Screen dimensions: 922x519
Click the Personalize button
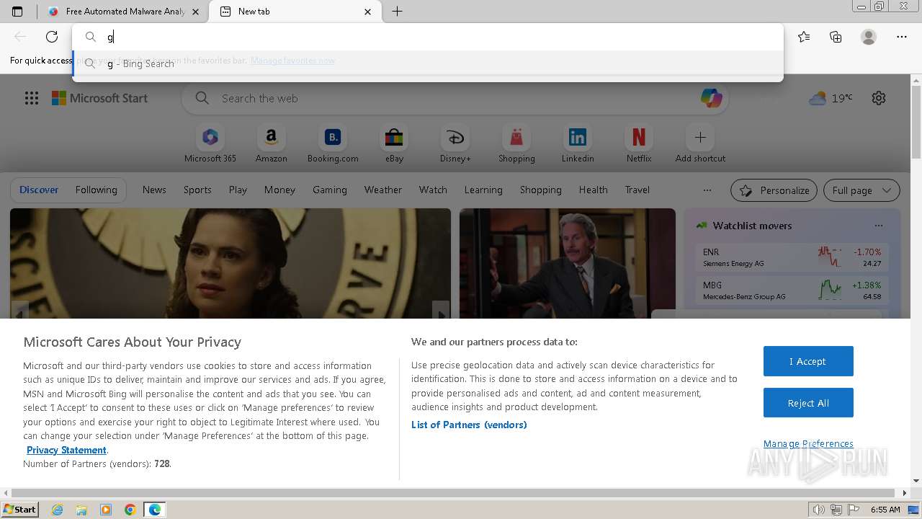click(774, 190)
